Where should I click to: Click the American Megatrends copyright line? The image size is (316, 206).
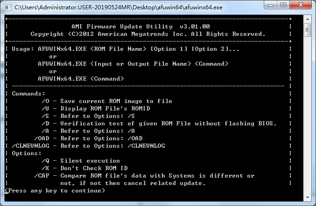[147, 34]
